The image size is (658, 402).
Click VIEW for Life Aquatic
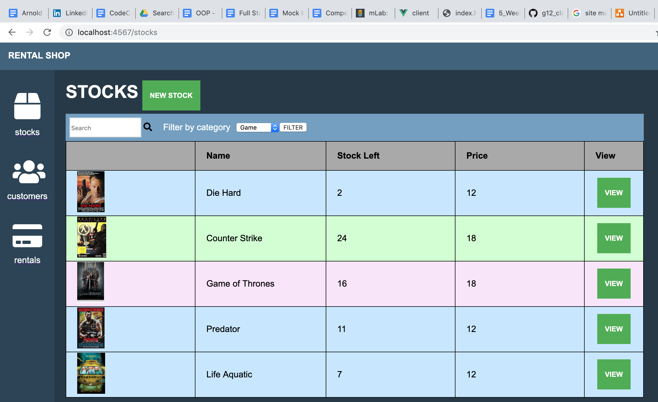pyautogui.click(x=613, y=374)
